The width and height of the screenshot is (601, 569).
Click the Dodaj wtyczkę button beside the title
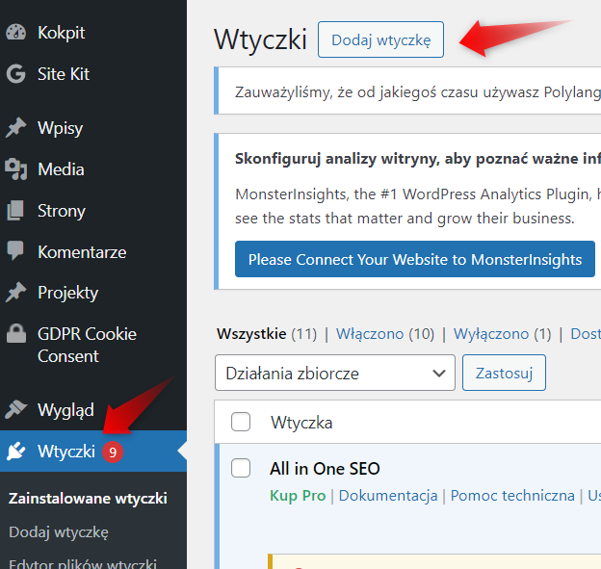pos(380,39)
